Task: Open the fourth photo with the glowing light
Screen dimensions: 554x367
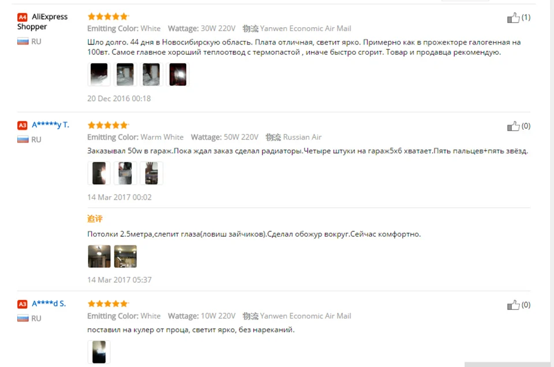Action: (177, 74)
